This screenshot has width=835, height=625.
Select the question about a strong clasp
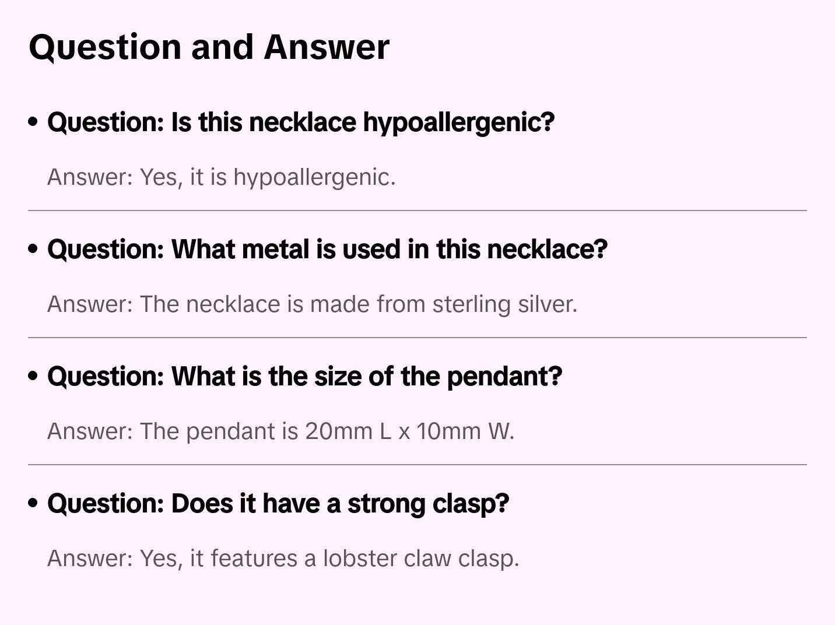[278, 504]
